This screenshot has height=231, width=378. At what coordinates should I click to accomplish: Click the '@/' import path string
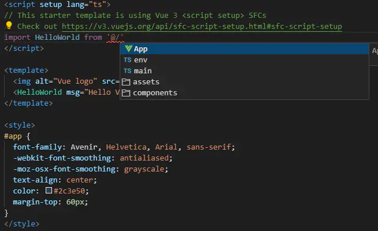tap(115, 38)
